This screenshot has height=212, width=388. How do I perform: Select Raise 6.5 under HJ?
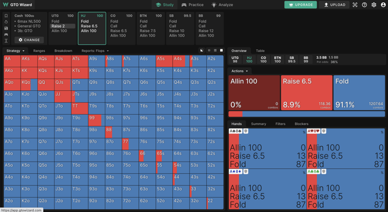pyautogui.click(x=89, y=26)
